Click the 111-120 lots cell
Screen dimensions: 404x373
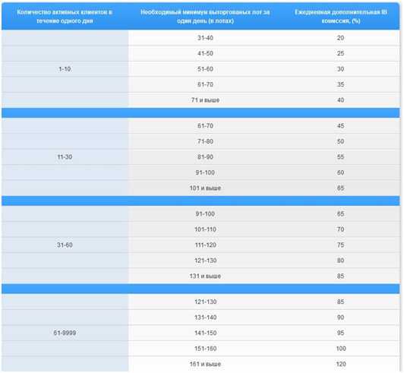[x=205, y=245]
